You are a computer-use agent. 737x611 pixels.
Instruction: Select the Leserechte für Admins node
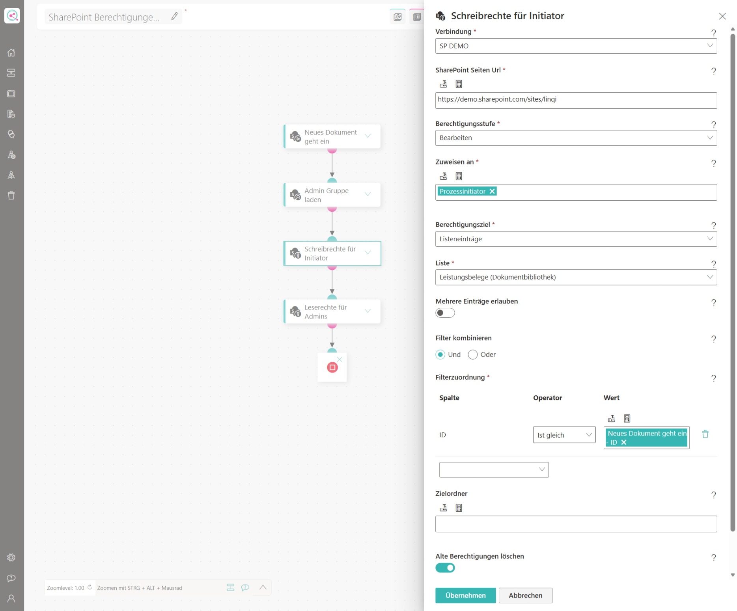click(x=332, y=311)
